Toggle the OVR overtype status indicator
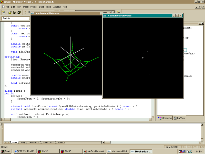The width and height of the screenshot is (205, 154). pyautogui.click(x=195, y=147)
